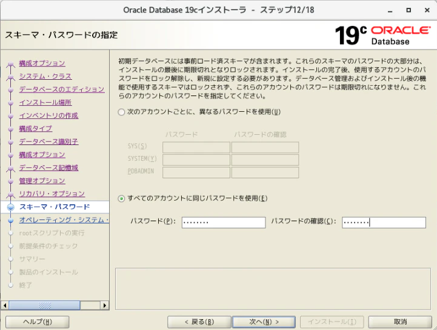Click the 戻る(B) button
Screen dimensions: 437x330
[199, 322]
